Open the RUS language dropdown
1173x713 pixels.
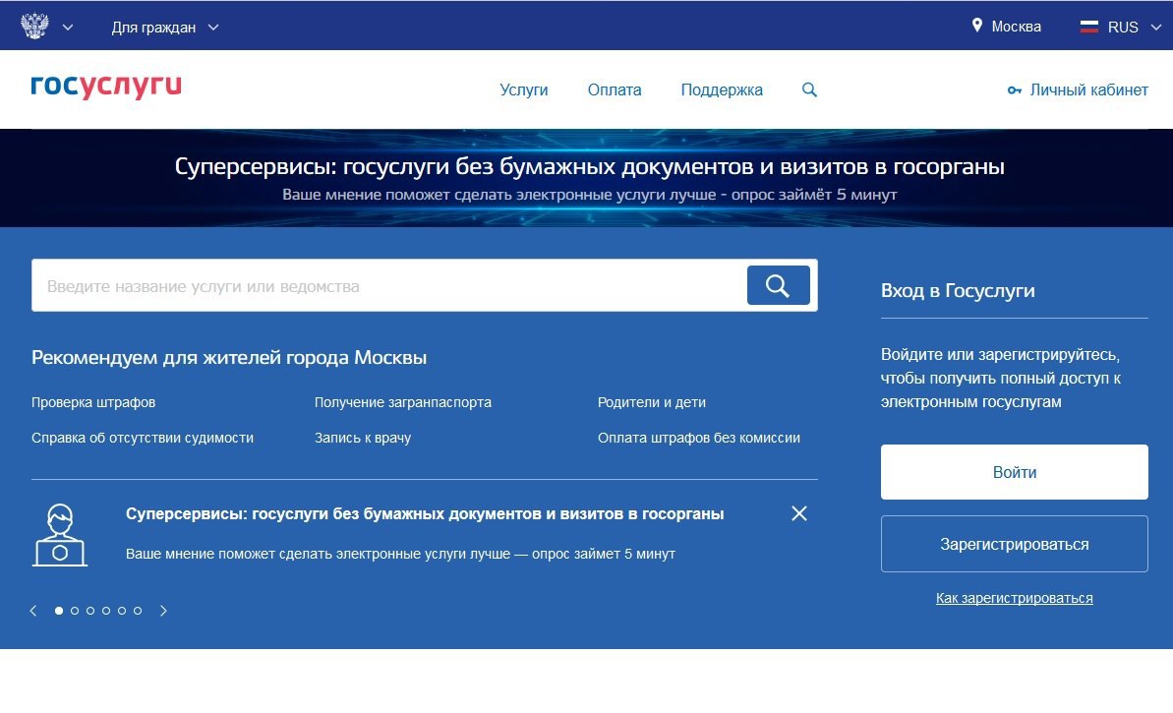[x=1134, y=28]
